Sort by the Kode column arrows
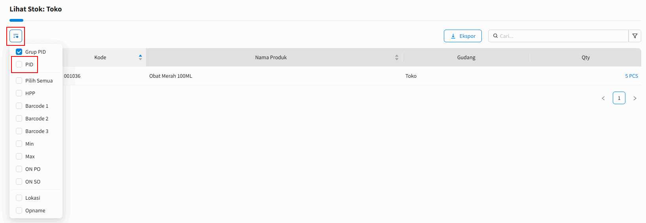This screenshot has width=646, height=223. (140, 57)
